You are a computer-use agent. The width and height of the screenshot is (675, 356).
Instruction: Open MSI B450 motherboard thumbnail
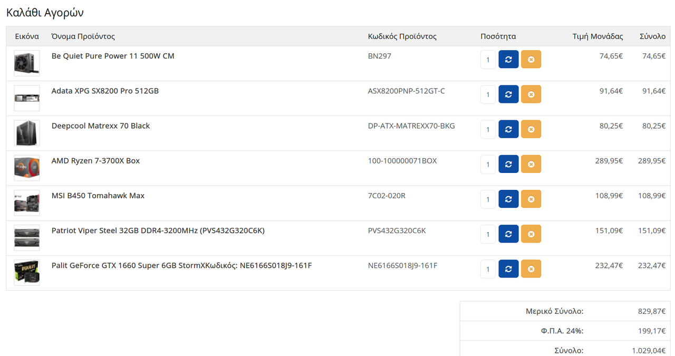coord(27,203)
